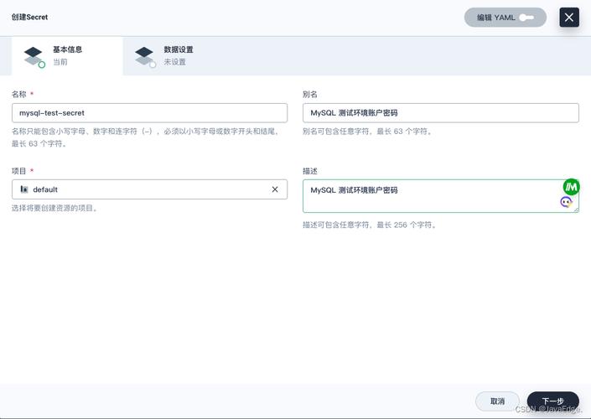Click the 名称 field label
This screenshot has width=591, height=419.
coord(18,94)
